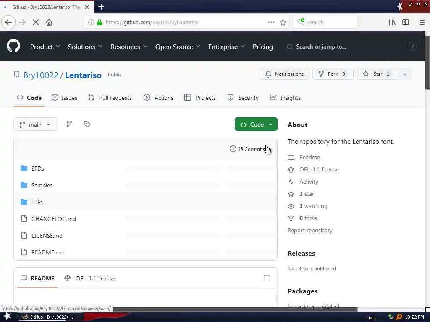Switch to the Security tab
The height and width of the screenshot is (322, 430).
click(x=243, y=98)
